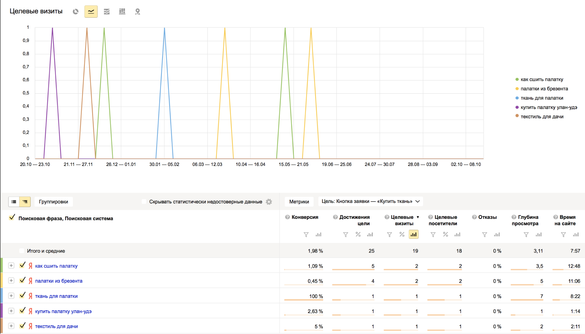Expand the "как сшить палатку" row
The image size is (585, 334).
click(x=11, y=266)
